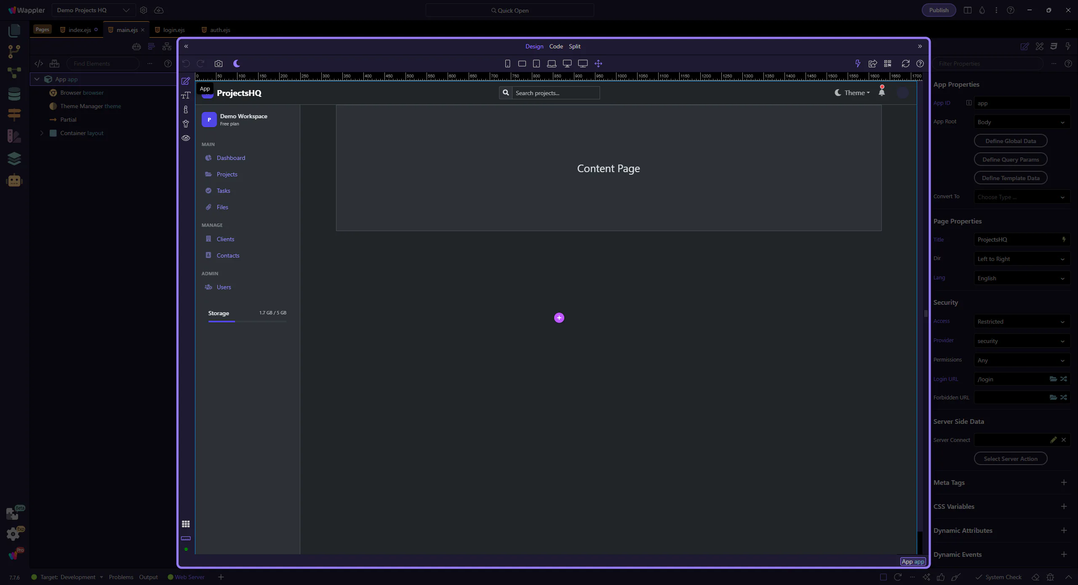The width and height of the screenshot is (1078, 585).
Task: Open the AI robot assistant sidebar icon
Action: tap(14, 181)
